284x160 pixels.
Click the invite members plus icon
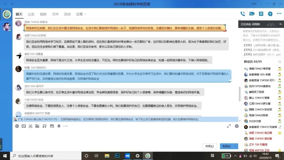[270, 14]
